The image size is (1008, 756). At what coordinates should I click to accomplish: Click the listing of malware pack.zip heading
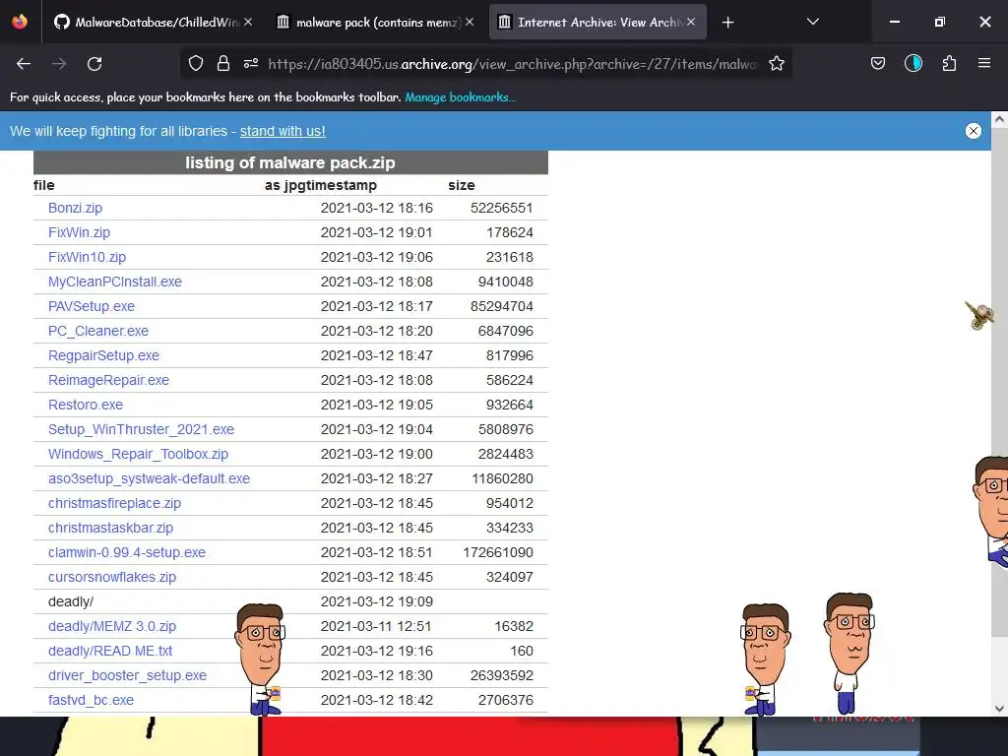pos(290,162)
